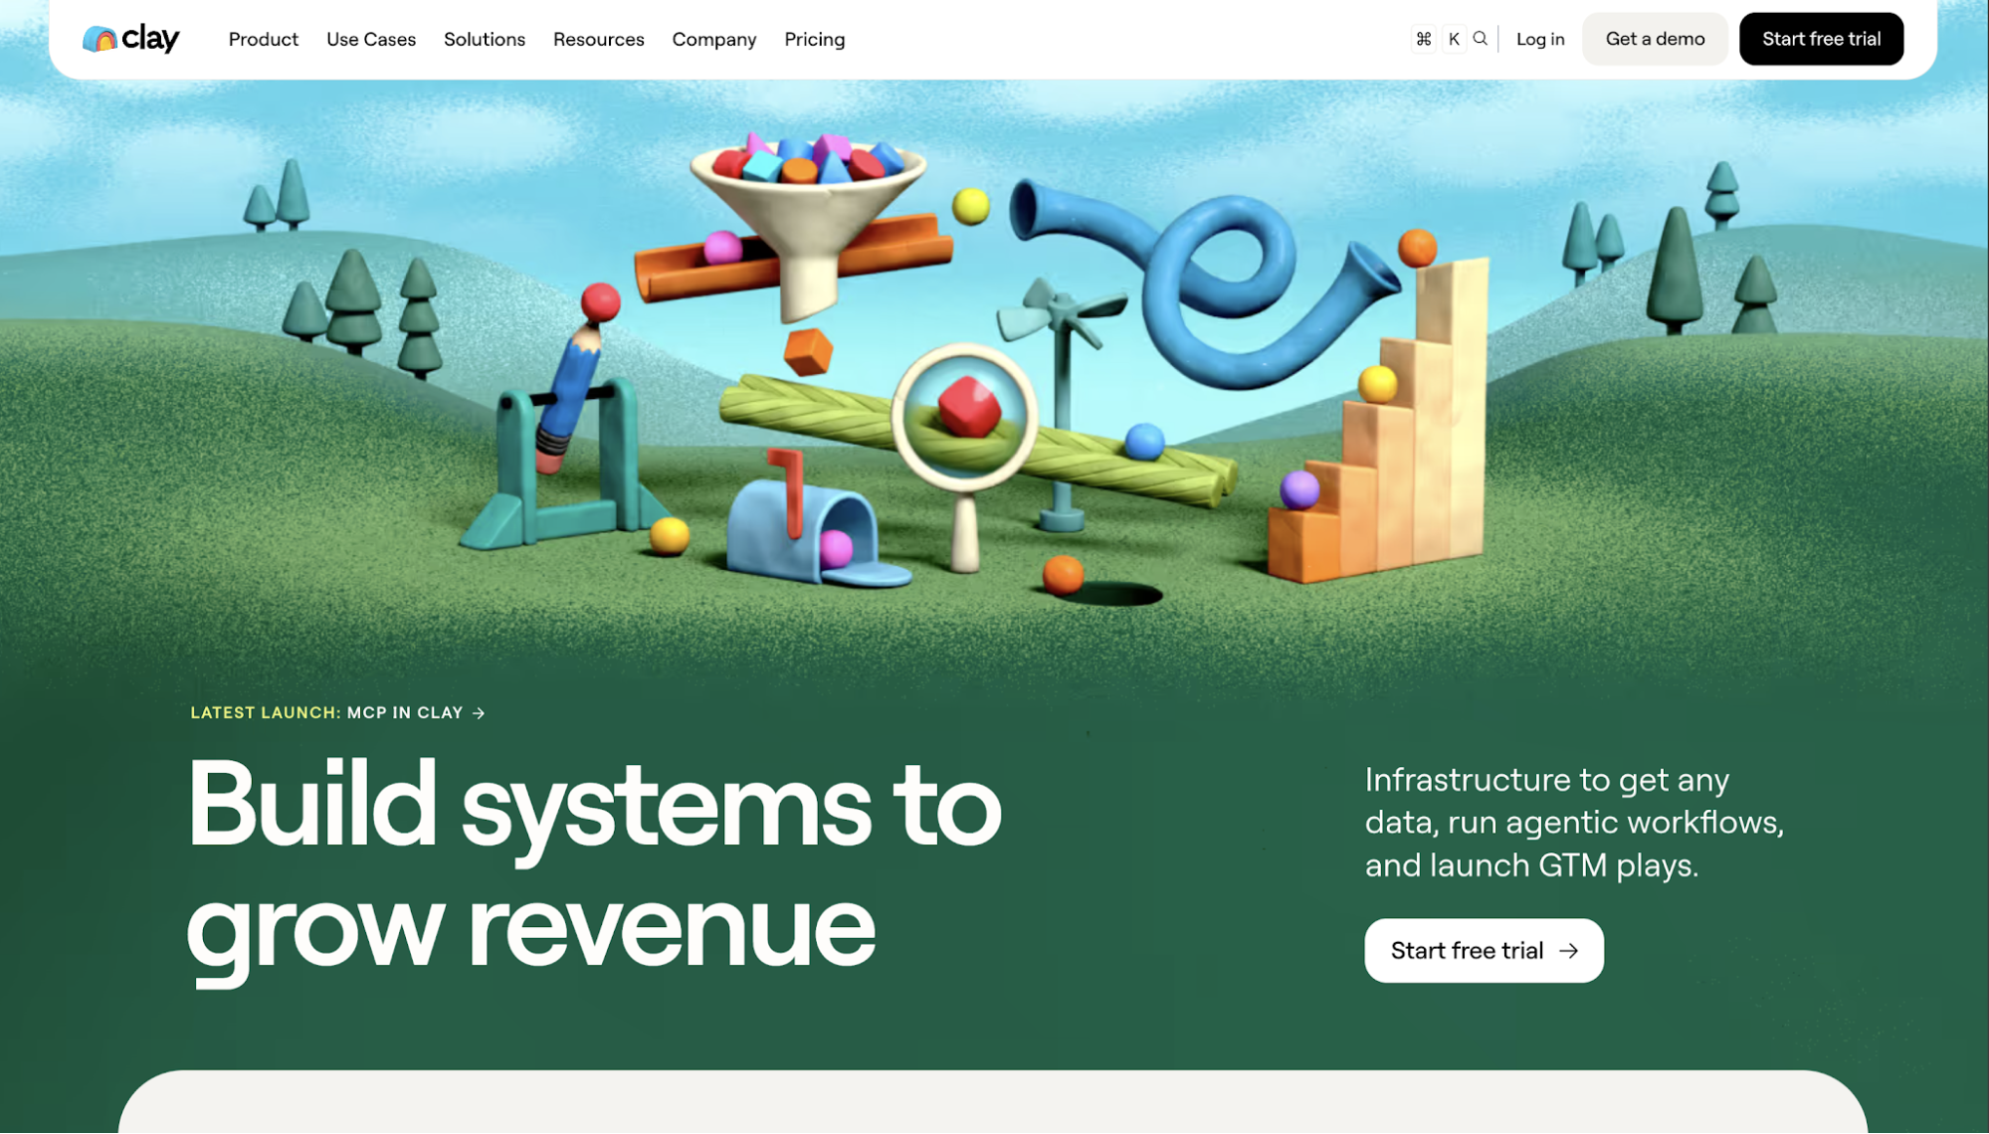Open the Solutions dropdown
The width and height of the screenshot is (1989, 1134).
485,39
